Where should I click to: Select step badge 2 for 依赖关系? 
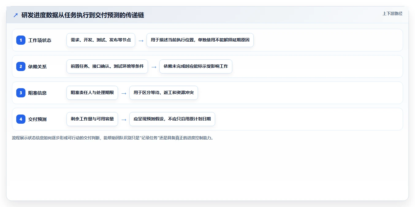coord(21,66)
